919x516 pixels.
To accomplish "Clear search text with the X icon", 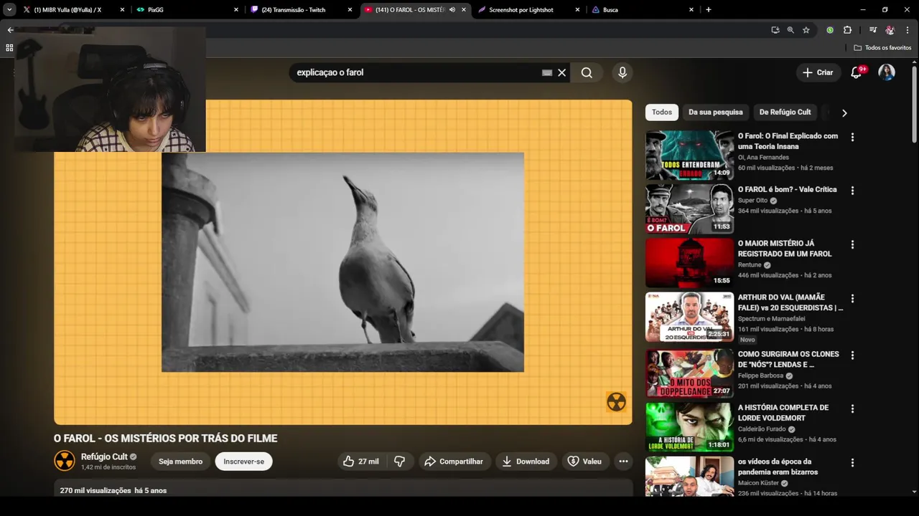I will (x=562, y=72).
